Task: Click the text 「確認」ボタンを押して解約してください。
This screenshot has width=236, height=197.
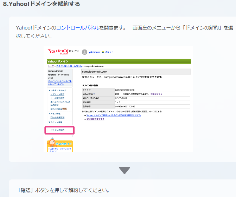Action: 64,190
